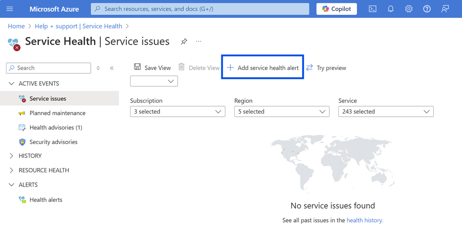462x235 pixels.
Task: Expand the RESOURCE HEALTH section
Action: tap(44, 170)
